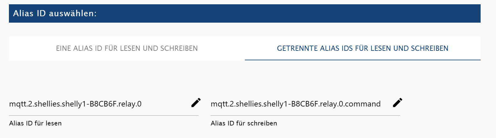The height and width of the screenshot is (138, 496).
Task: Click the pencil icon beside the write alias ID
Action: tap(397, 103)
